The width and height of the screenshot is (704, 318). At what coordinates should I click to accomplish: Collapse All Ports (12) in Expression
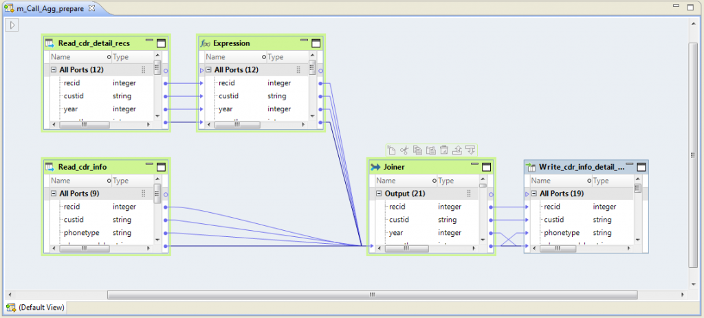208,70
